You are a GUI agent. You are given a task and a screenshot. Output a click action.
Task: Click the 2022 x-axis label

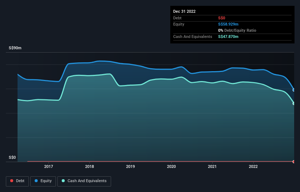point(253,166)
